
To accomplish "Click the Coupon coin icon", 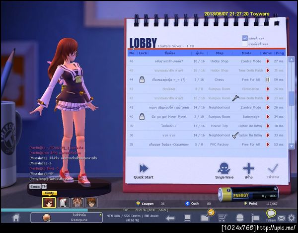I will tap(138, 203).
